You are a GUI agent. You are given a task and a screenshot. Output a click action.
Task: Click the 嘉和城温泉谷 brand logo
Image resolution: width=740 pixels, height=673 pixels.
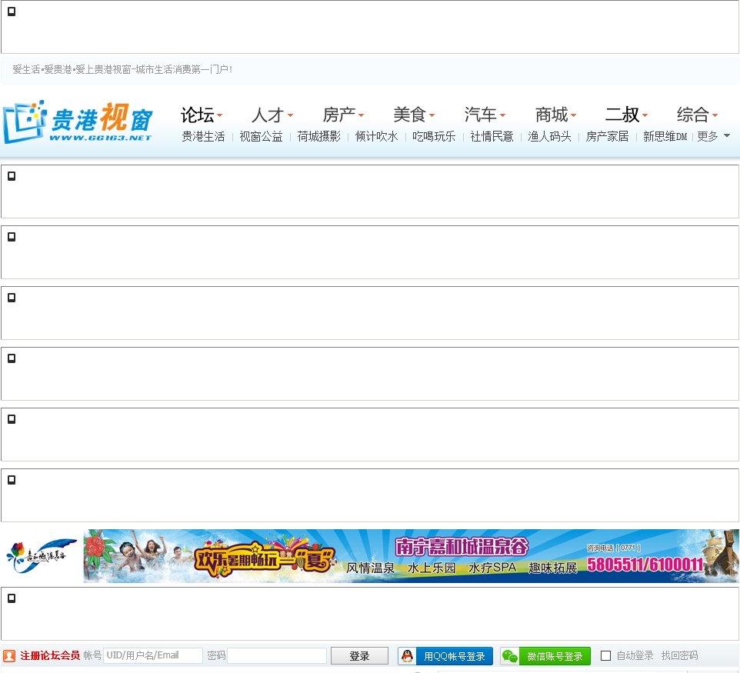[x=42, y=556]
